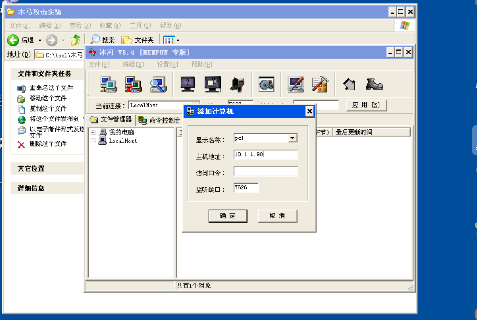
Task: Click the monitor with screwdriver remote config icon
Action: tap(296, 84)
